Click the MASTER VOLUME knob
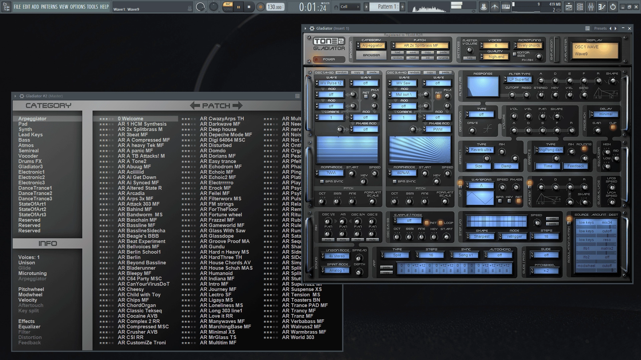This screenshot has width=641, height=360. (x=469, y=50)
